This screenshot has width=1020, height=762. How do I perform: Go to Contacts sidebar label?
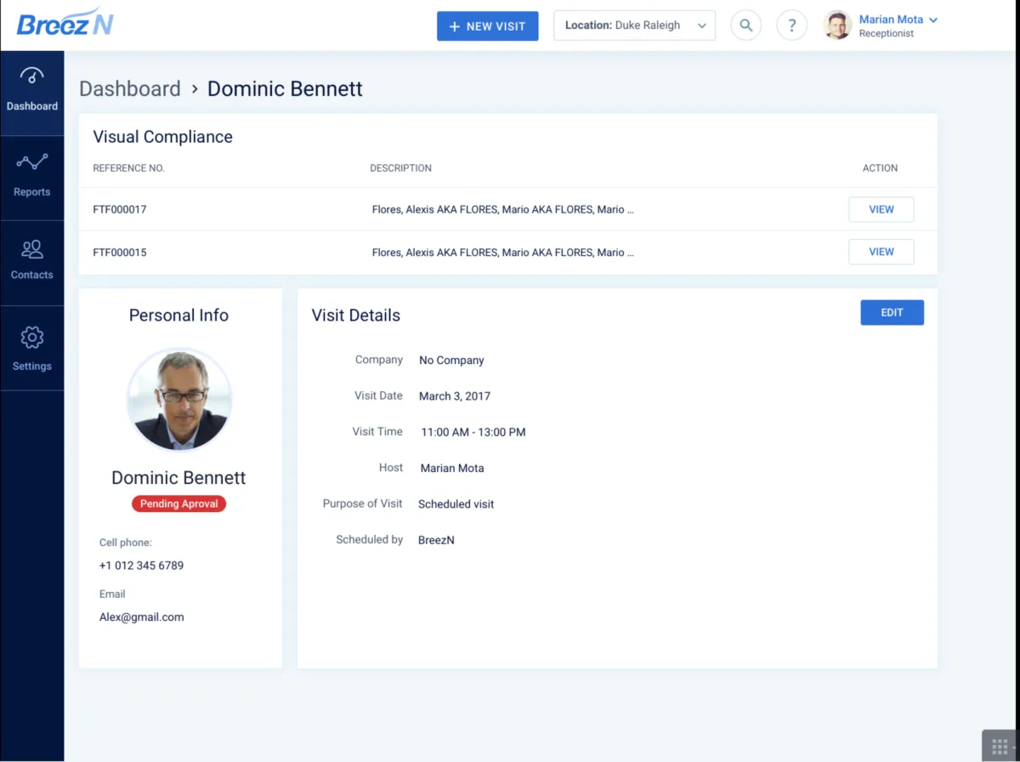[32, 275]
